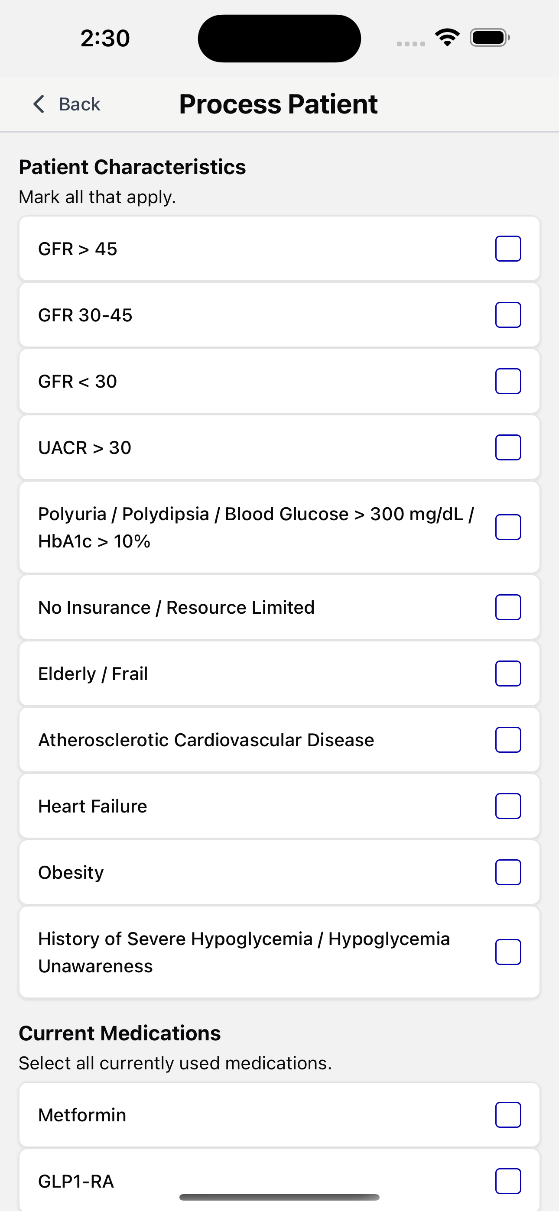Screen dimensions: 559x1211
Task: Tick the GFR 30-45 checkbox
Action: click(508, 314)
